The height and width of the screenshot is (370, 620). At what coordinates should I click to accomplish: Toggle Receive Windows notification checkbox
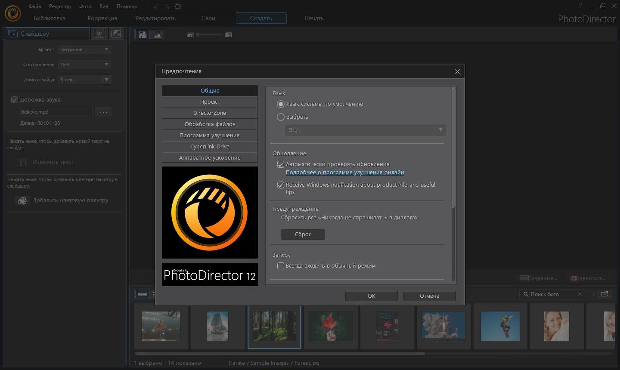pyautogui.click(x=281, y=185)
